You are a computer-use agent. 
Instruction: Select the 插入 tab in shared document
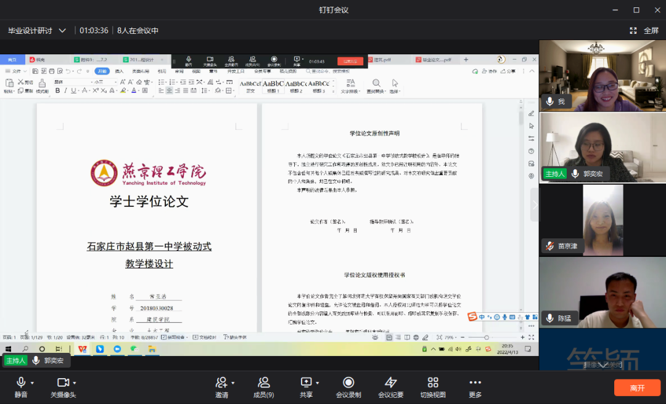pyautogui.click(x=119, y=71)
